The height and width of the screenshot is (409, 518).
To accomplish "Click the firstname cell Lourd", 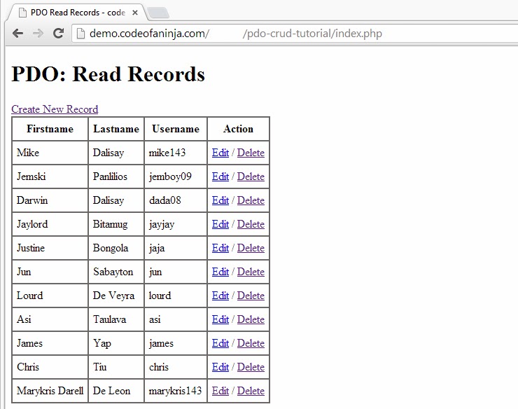I will 50,296.
